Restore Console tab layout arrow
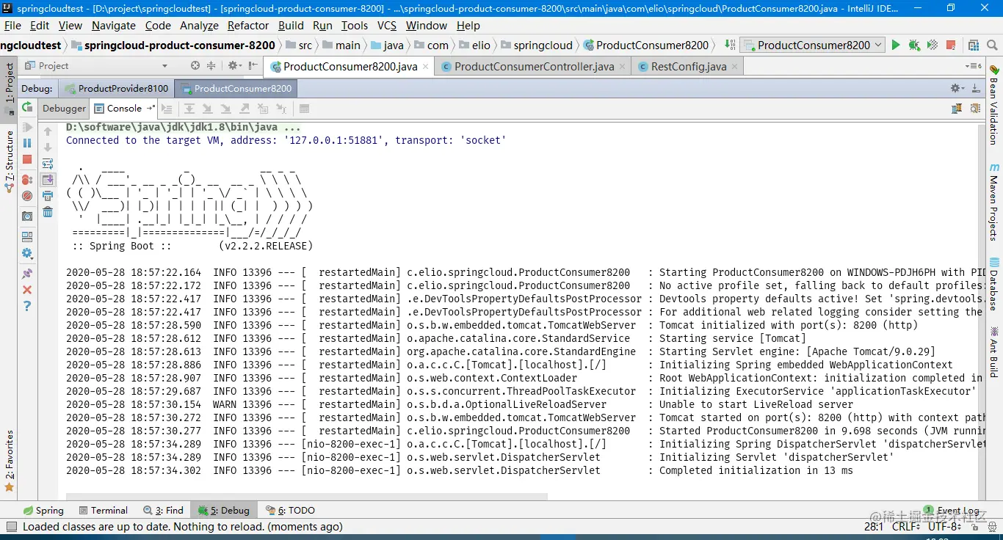Viewport: 1003px width, 540px height. [x=151, y=108]
